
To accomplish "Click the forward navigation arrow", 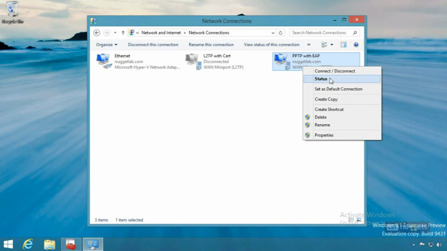I will point(107,33).
